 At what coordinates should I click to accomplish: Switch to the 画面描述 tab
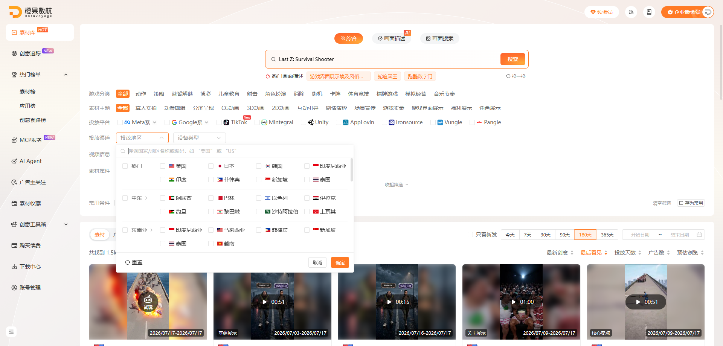tap(392, 38)
